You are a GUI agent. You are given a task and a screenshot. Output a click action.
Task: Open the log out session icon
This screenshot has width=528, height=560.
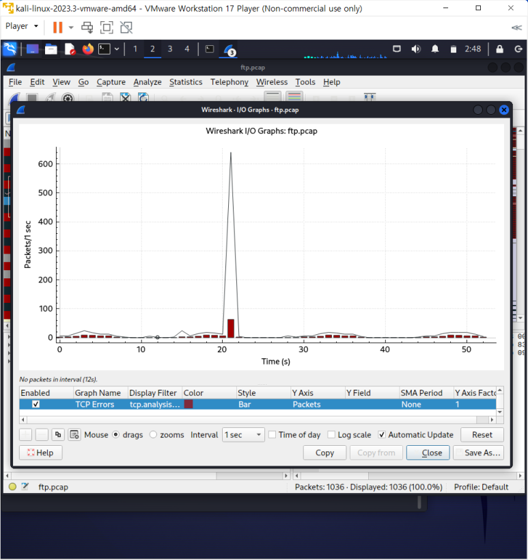point(518,49)
